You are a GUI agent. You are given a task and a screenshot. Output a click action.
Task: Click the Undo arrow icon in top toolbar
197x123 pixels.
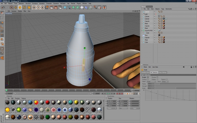(x=3, y=8)
